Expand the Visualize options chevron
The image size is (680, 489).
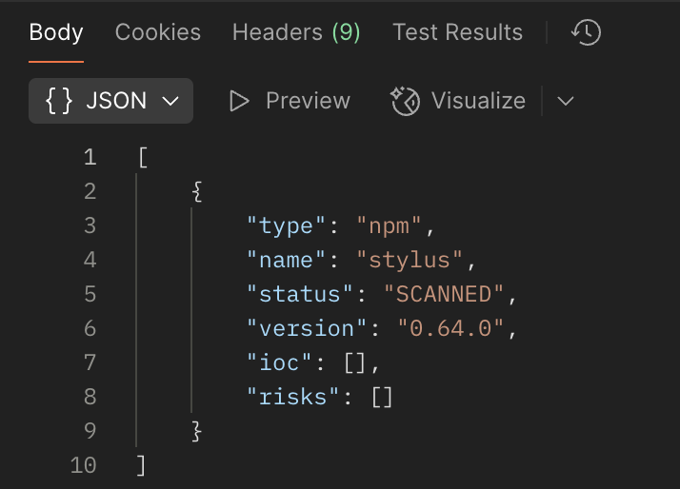pyautogui.click(x=565, y=102)
